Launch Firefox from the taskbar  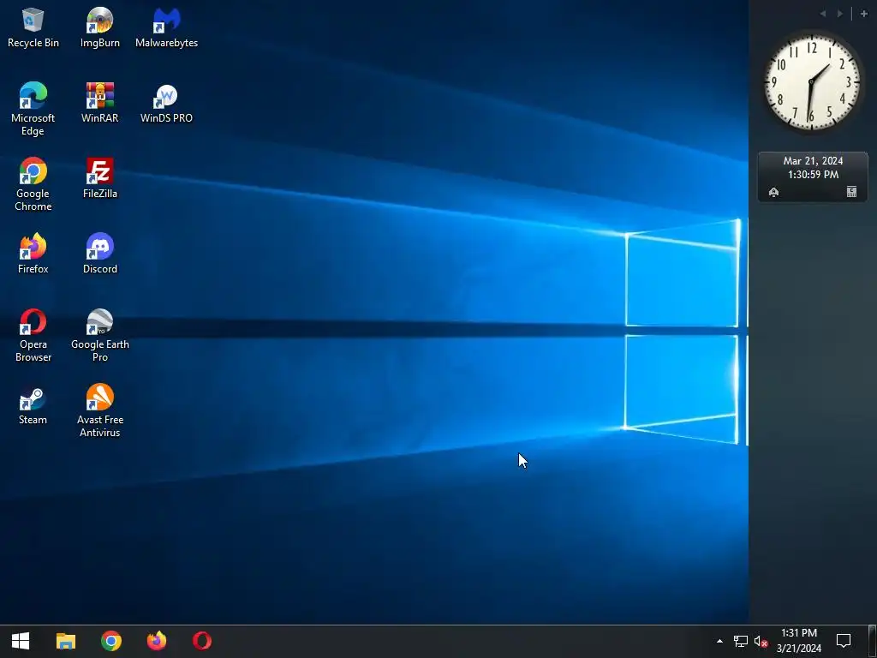(x=157, y=641)
